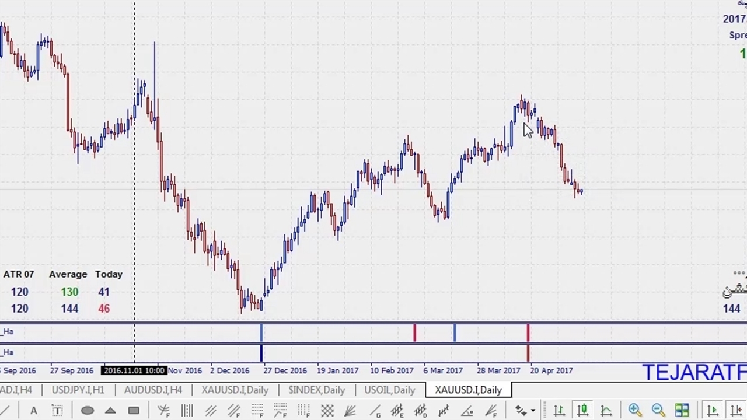Viewport: 747px width, 420px height.
Task: Toggle chart auto scroll
Action: pos(712,411)
